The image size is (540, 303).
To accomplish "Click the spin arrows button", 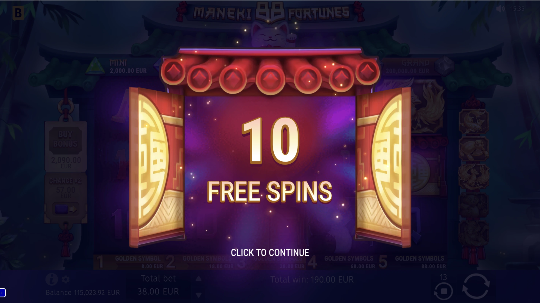I will pyautogui.click(x=476, y=286).
